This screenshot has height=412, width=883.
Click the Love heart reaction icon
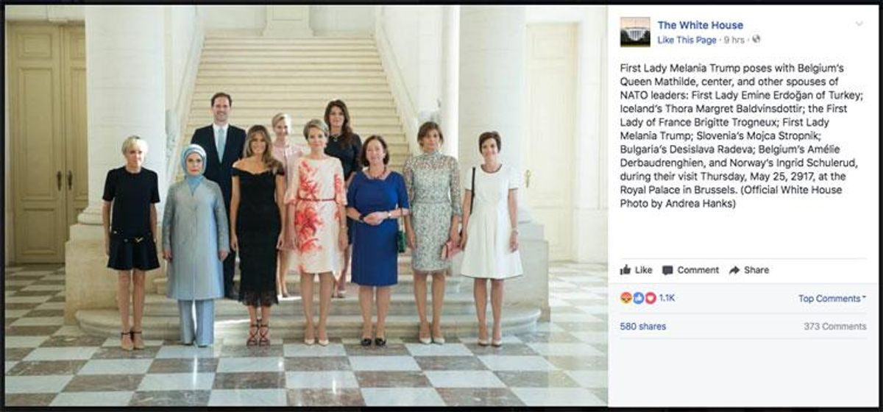[650, 298]
